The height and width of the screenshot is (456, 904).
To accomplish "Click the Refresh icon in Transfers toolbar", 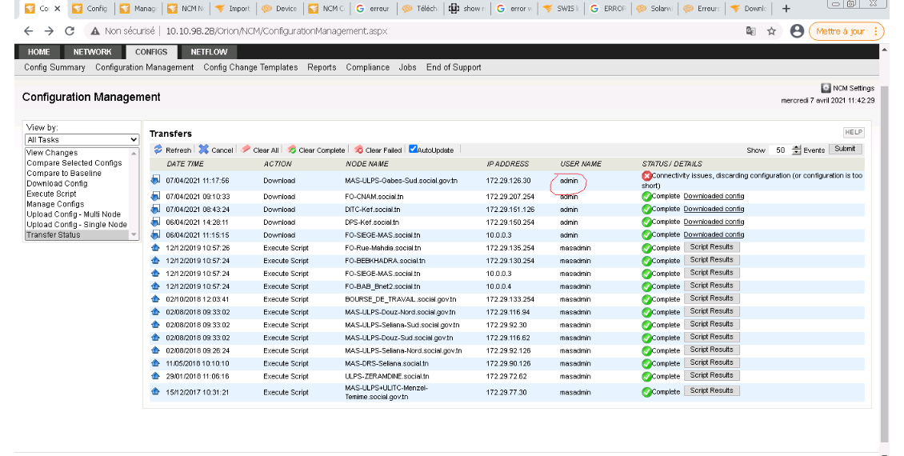I will [x=158, y=150].
